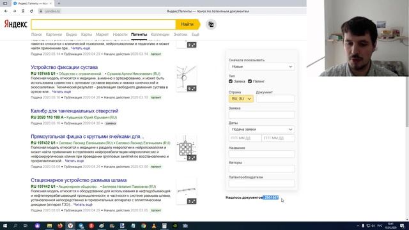Click the round copy icon beside Найти button

pos(211,24)
